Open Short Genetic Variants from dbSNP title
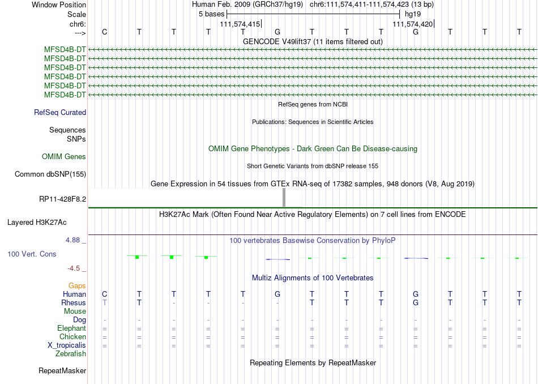 pos(313,166)
